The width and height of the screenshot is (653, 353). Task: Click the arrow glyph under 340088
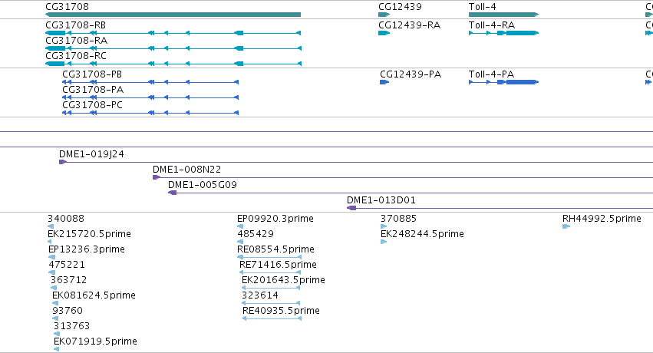click(51, 226)
